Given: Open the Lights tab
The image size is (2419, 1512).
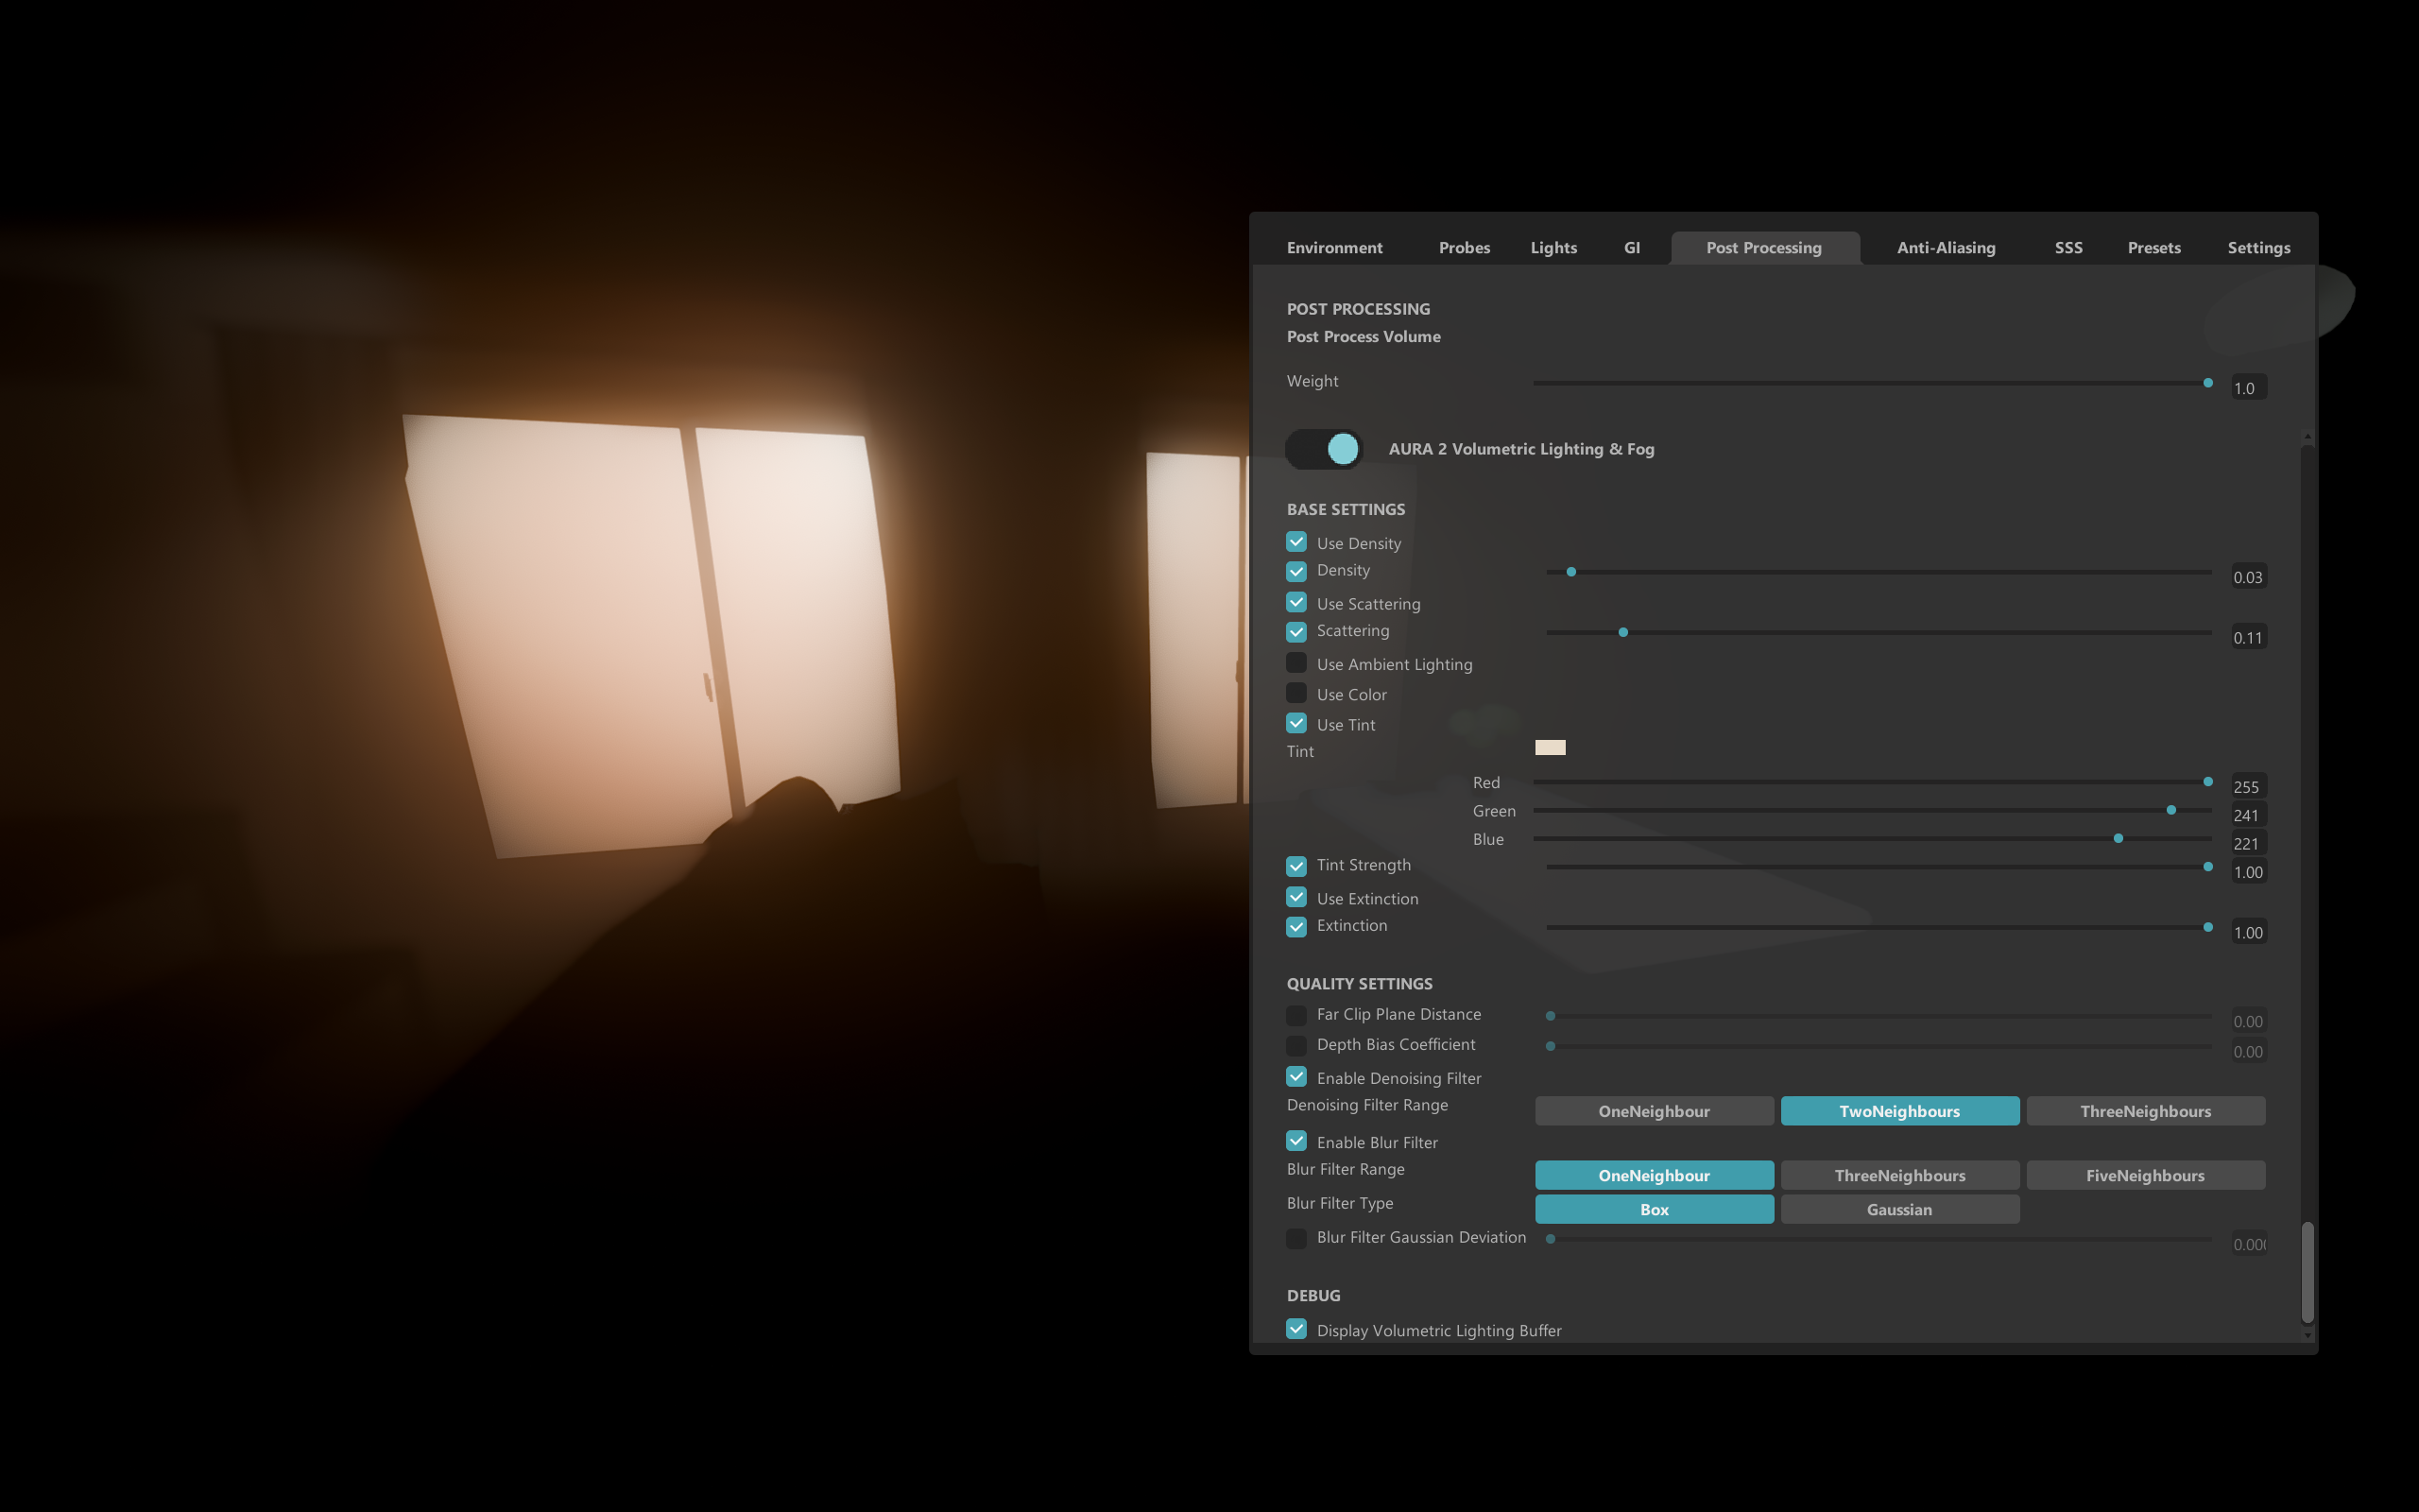Looking at the screenshot, I should [x=1553, y=247].
